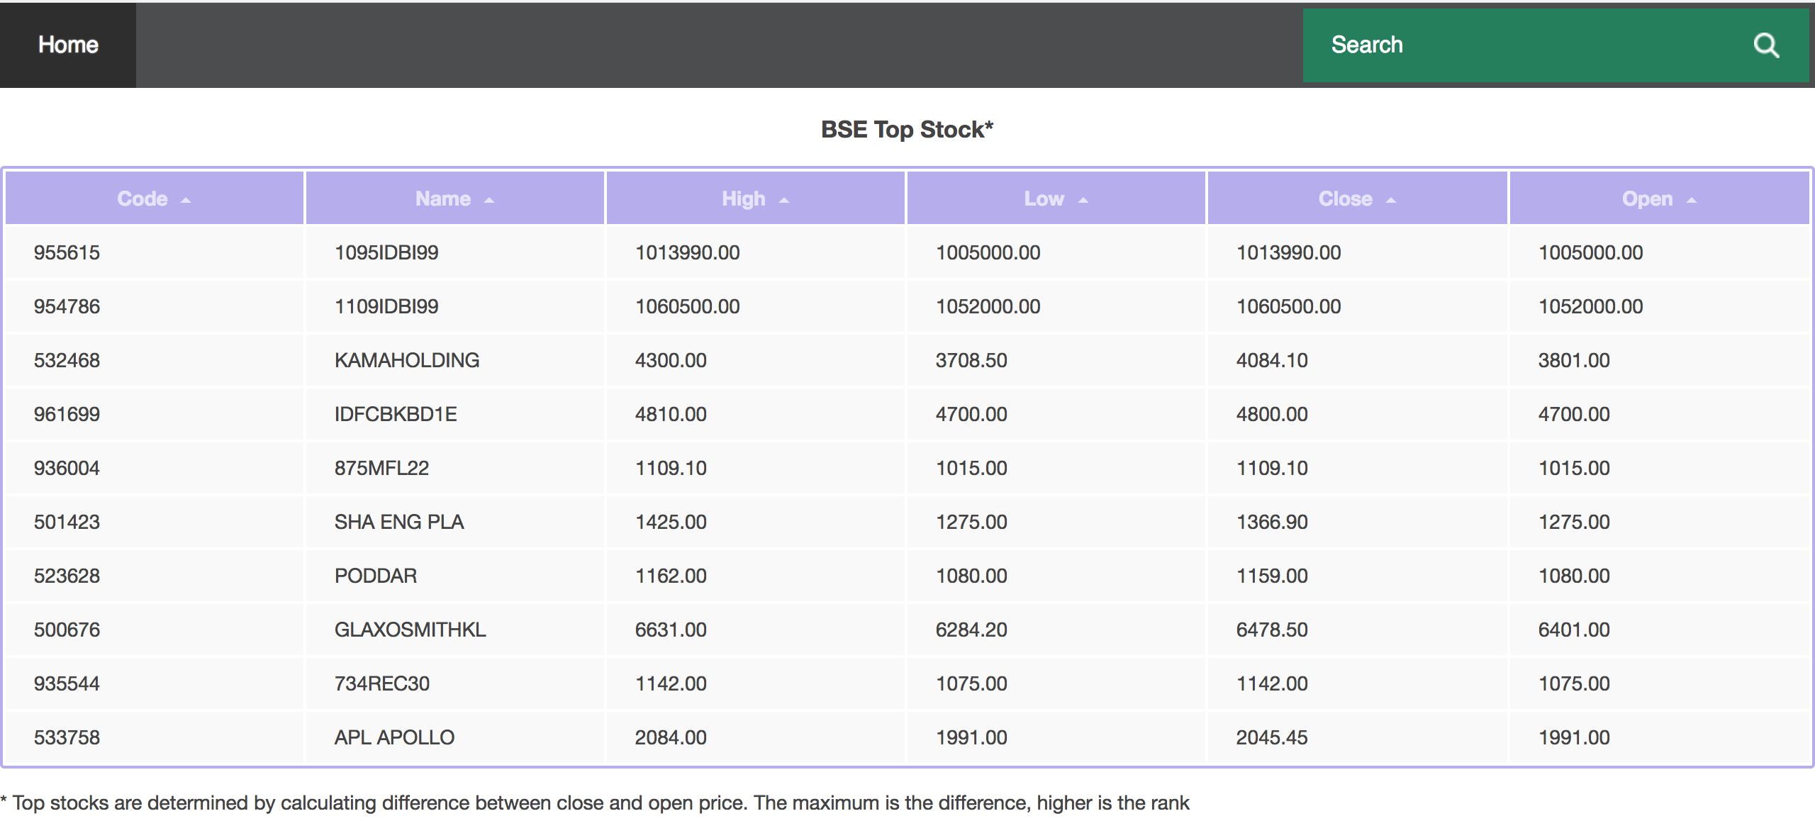
Task: Click stock name SHA ENG PLA
Action: pyautogui.click(x=399, y=522)
